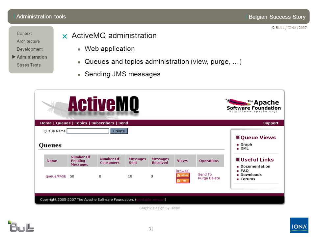Viewport: 316px width, 237px height.
Task: Open the Home menu item
Action: pos(46,123)
